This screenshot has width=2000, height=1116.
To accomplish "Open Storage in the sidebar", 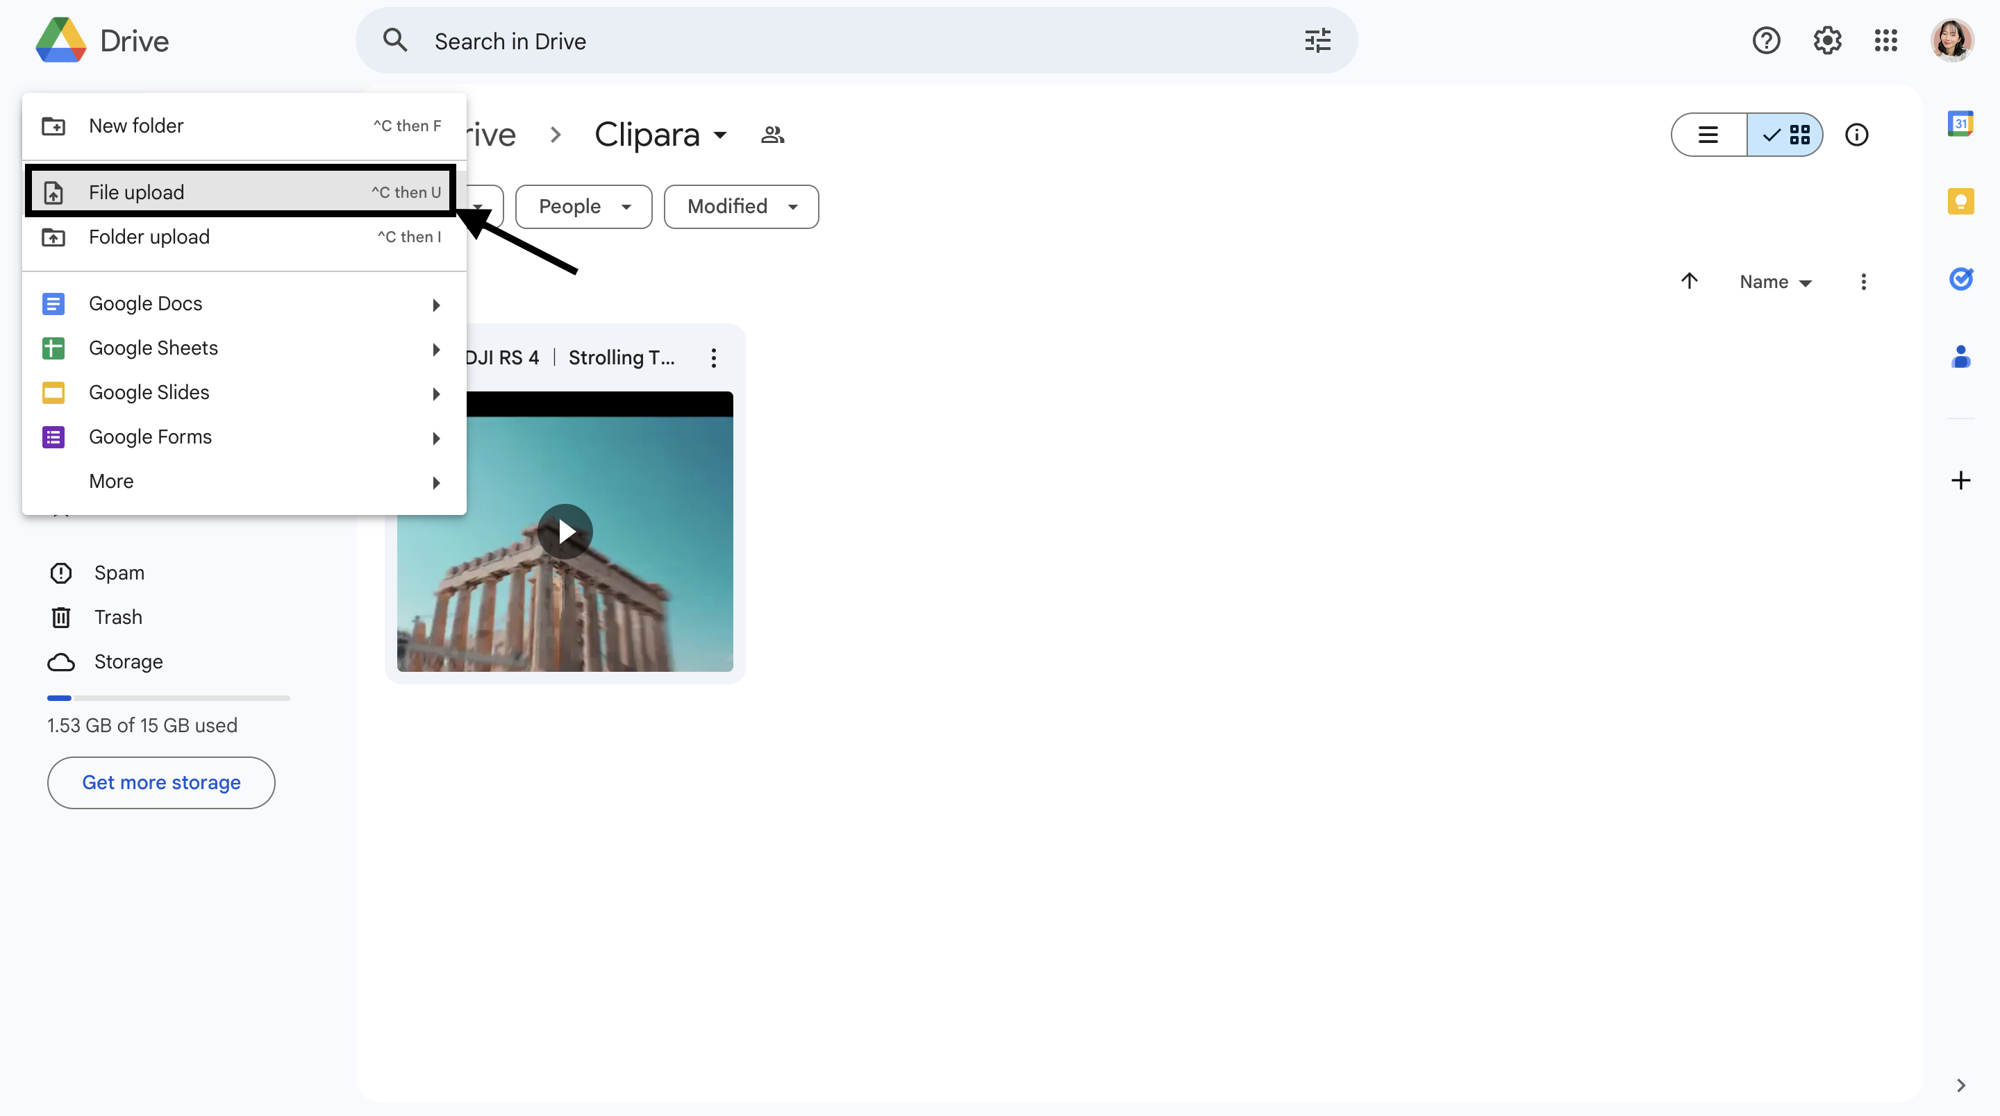I will (128, 661).
